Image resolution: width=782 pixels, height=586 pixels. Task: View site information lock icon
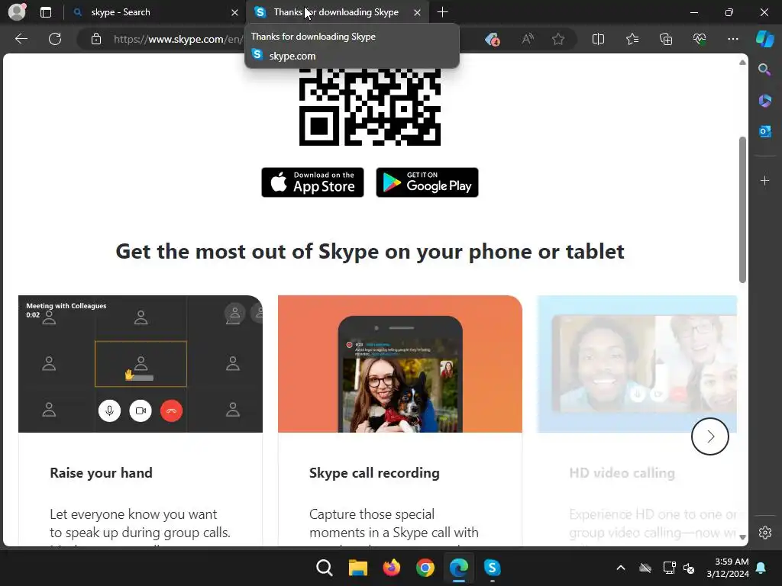tap(96, 39)
